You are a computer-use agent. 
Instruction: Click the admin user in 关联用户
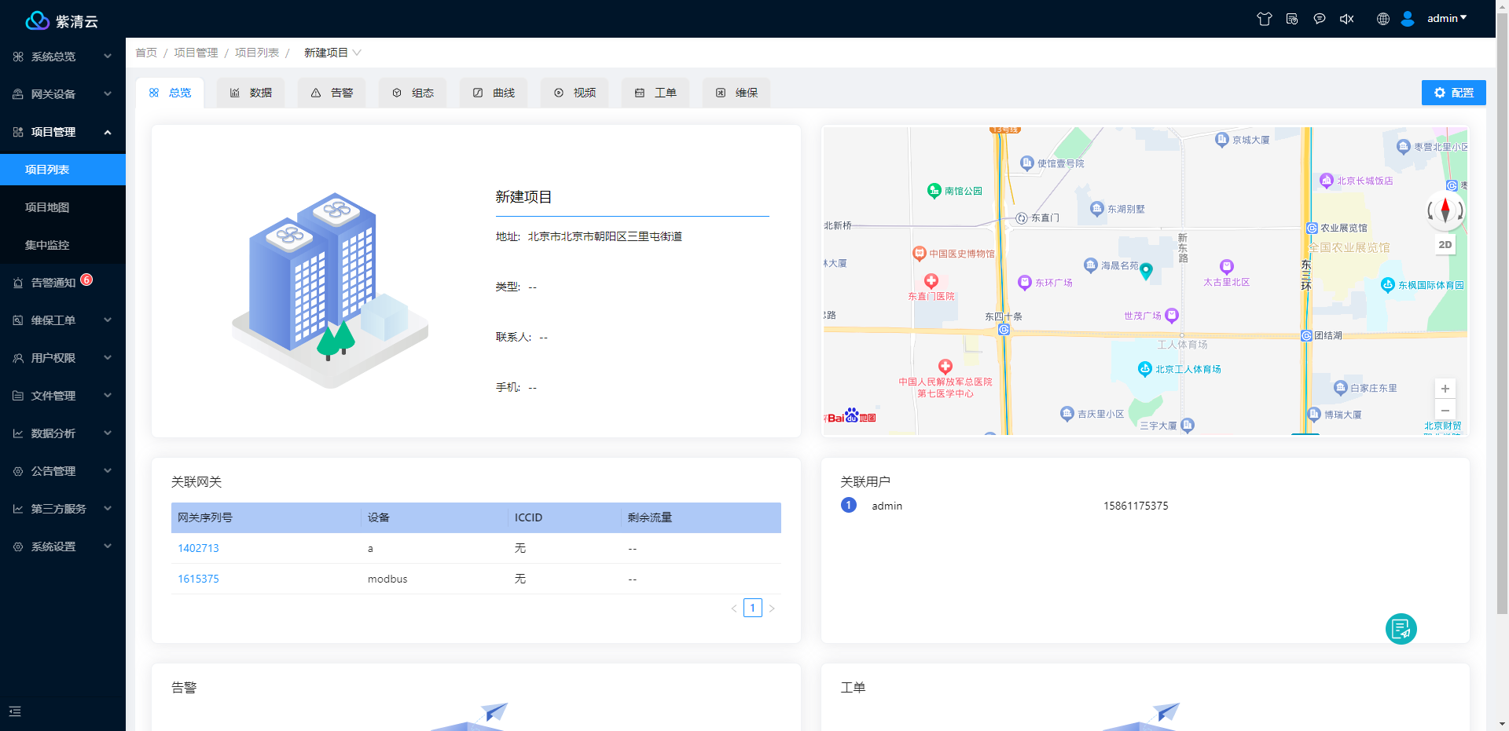(x=887, y=506)
